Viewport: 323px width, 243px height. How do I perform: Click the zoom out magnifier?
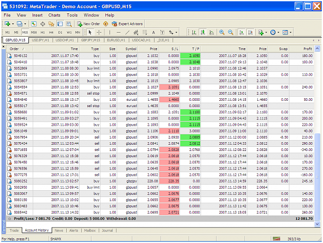pyautogui.click(x=230, y=33)
